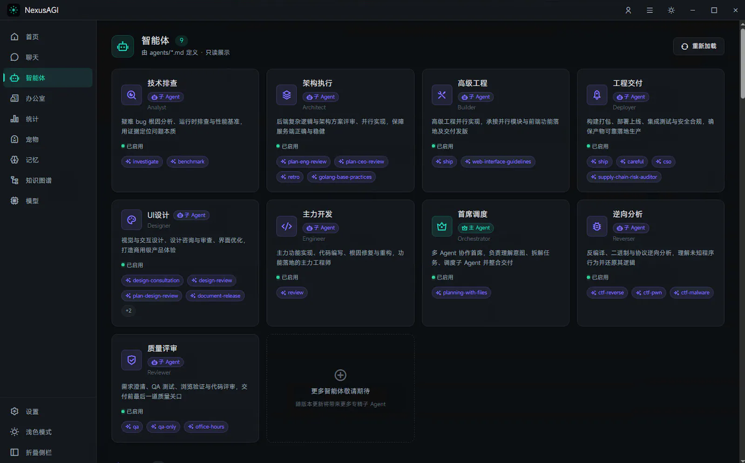This screenshot has width=745, height=463.
Task: Click the supply-chain-risk-auditor skill tag
Action: click(x=624, y=177)
